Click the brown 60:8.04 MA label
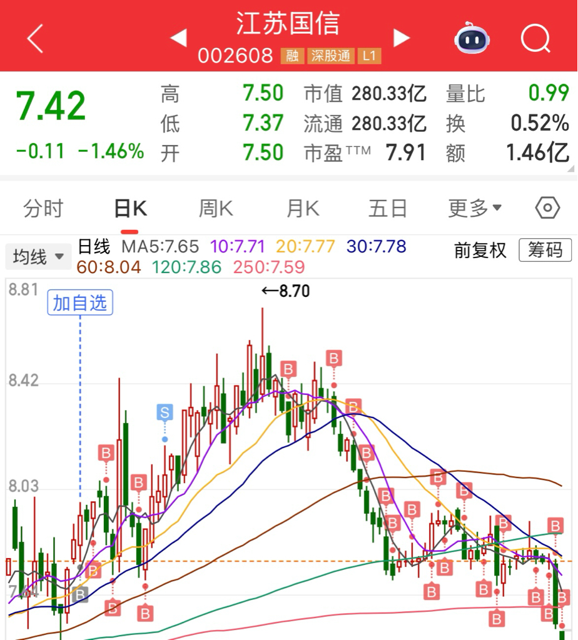The height and width of the screenshot is (640, 578). (109, 267)
